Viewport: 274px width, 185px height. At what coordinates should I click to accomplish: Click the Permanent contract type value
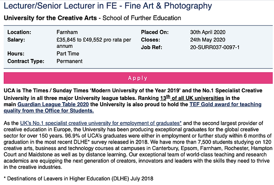click(x=69, y=61)
